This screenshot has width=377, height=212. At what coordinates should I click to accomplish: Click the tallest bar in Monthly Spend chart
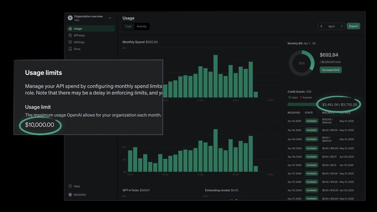[215, 76]
